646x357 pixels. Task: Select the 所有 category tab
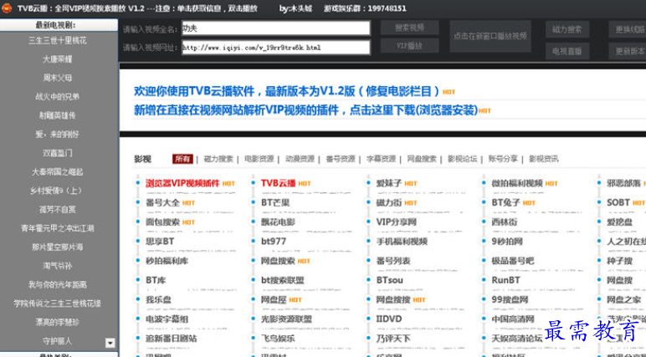pos(182,159)
